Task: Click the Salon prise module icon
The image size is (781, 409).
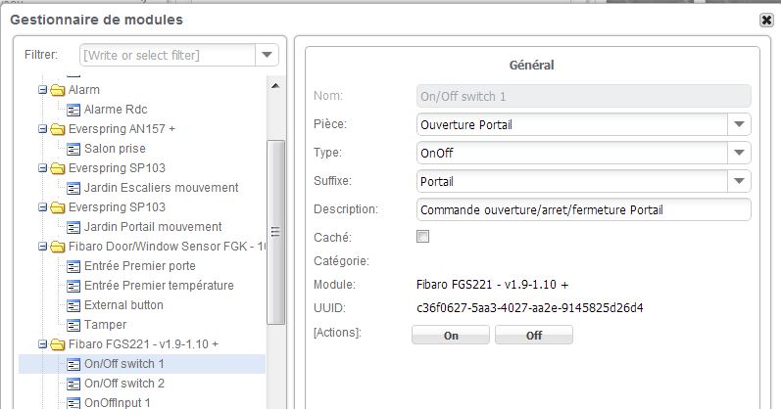Action: click(x=73, y=149)
